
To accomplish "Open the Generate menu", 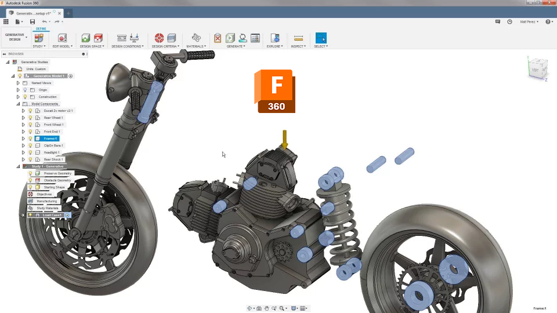I will (236, 46).
